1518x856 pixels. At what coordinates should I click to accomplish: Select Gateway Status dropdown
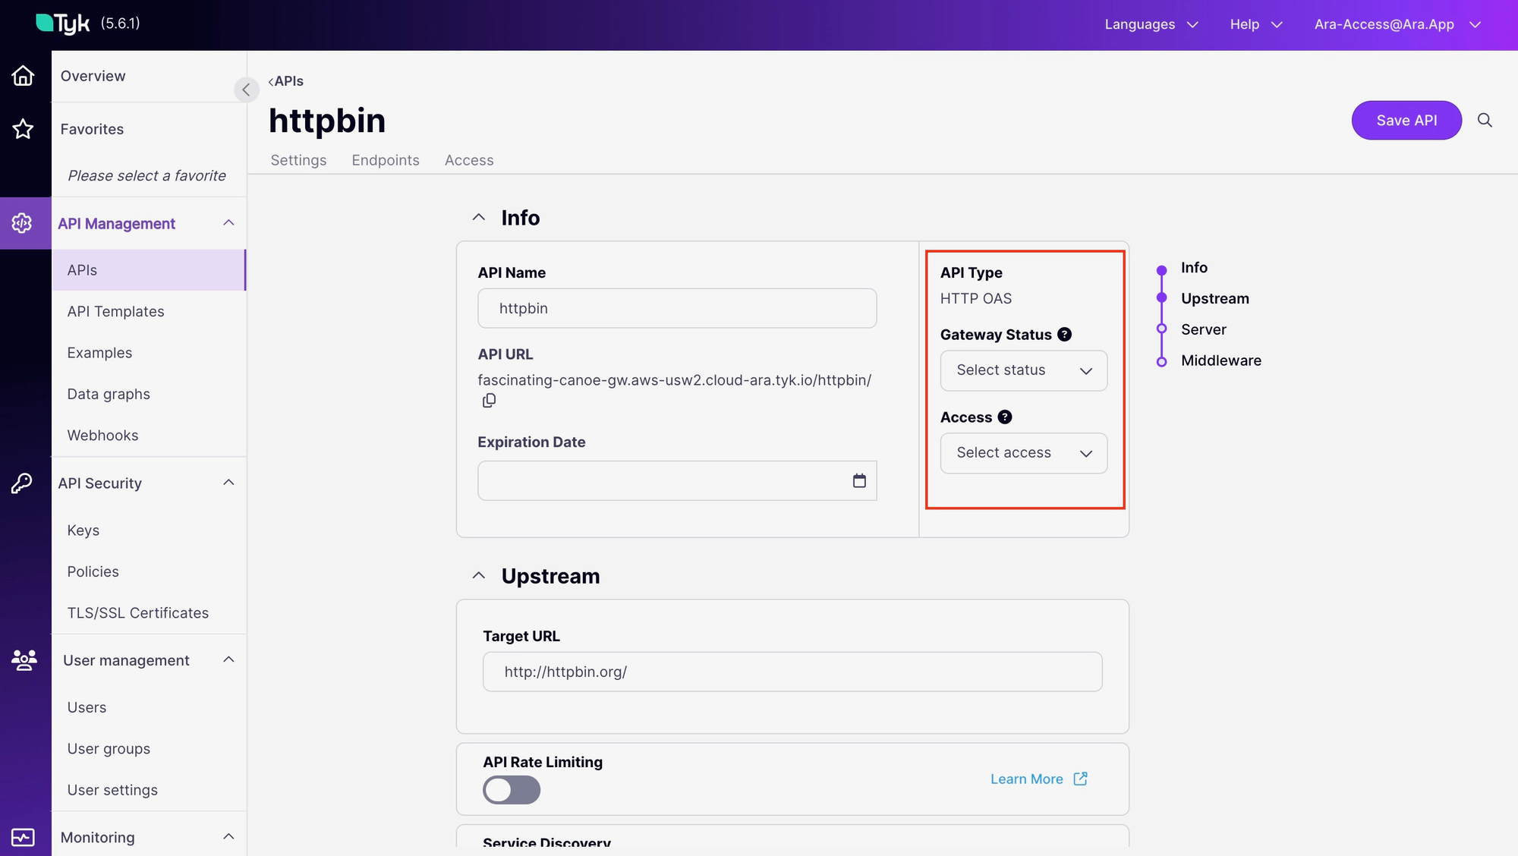[1024, 370]
